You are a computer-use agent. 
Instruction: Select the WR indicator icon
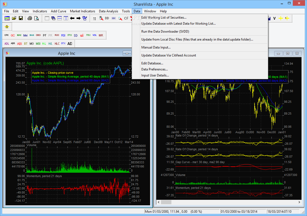[101, 35]
